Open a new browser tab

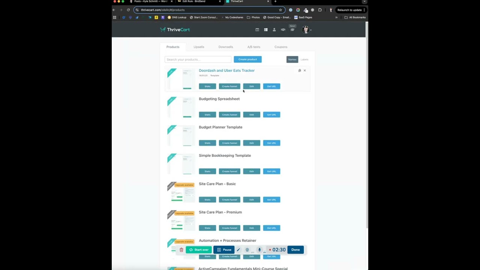click(x=275, y=1)
